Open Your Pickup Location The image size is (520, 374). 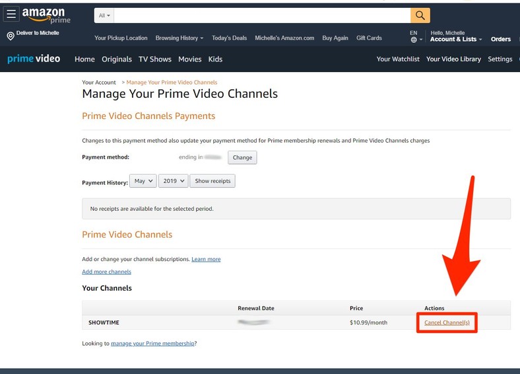tap(121, 38)
